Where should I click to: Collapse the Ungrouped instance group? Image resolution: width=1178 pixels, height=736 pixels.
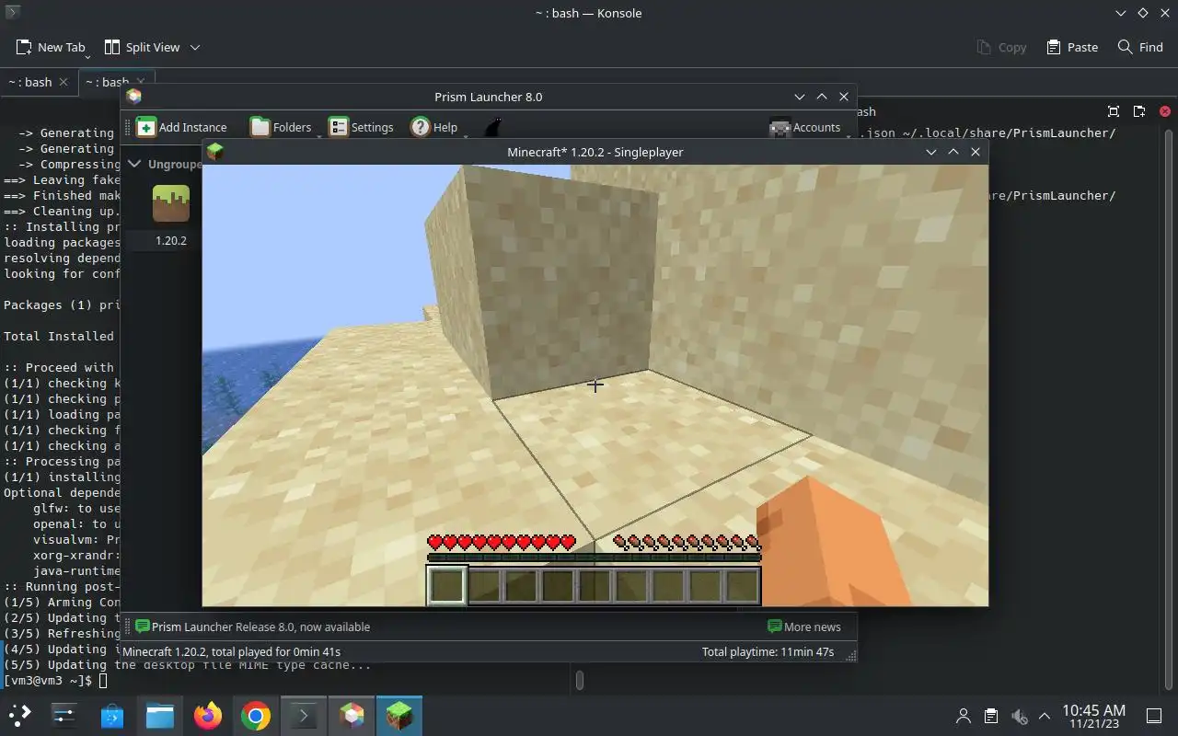(x=135, y=164)
